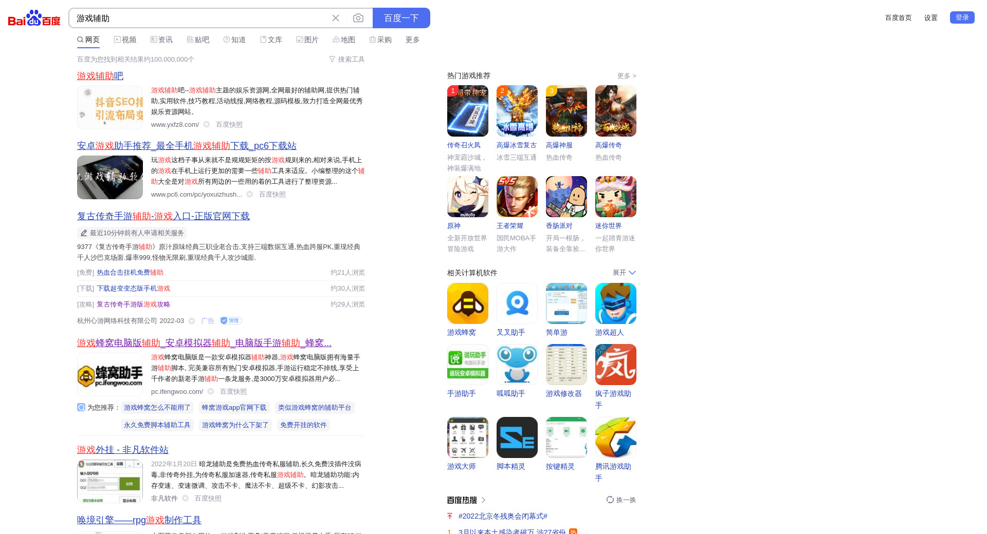Viewport: 987px width, 534px height.
Task: Click the 原神 game icon
Action: (467, 197)
